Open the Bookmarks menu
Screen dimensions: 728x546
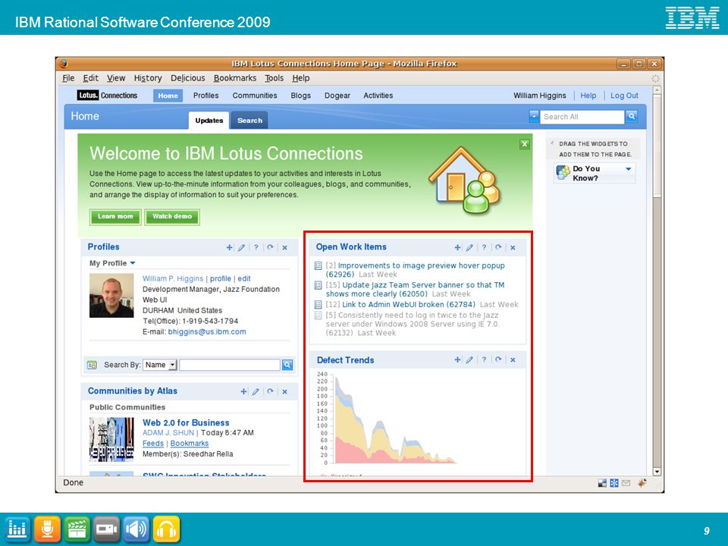[x=235, y=78]
